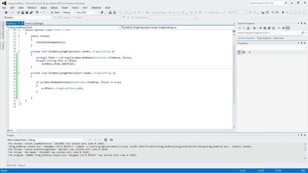Image resolution: width=308 pixels, height=173 pixels.
Task: Switch to the Team Explorer tab
Action: click(264, 38)
